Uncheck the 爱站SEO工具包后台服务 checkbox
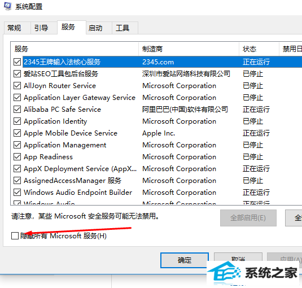This screenshot has width=302, height=288. coord(17,74)
